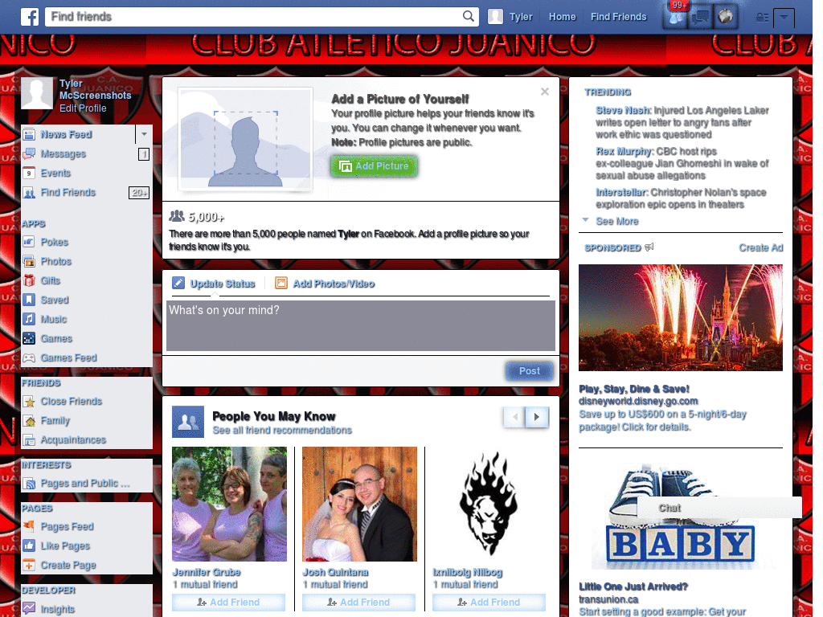Open the Disney World fireworks ad image
The image size is (823, 617).
pyautogui.click(x=681, y=317)
